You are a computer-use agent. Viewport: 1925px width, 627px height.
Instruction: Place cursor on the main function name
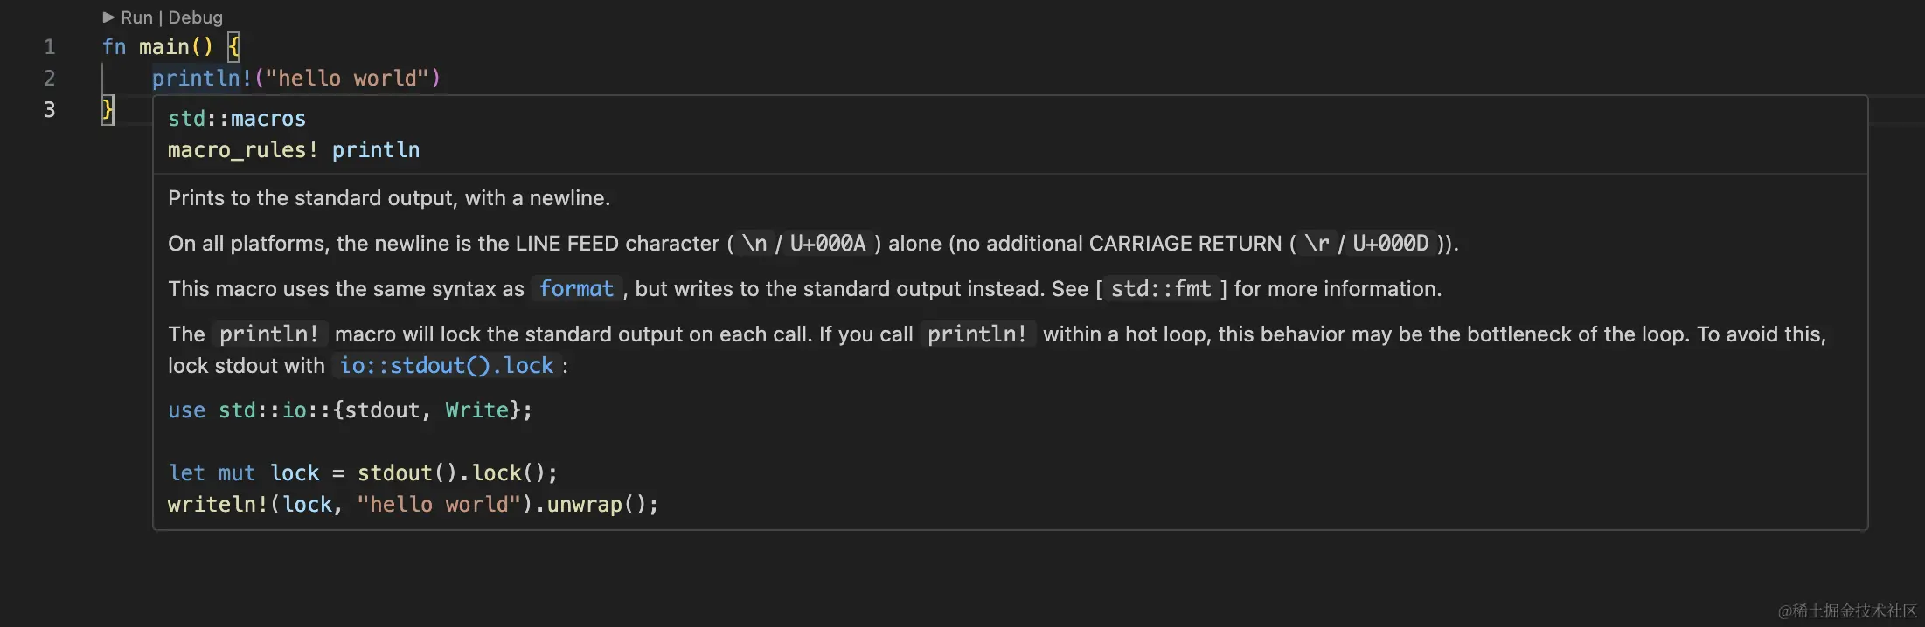tap(163, 47)
